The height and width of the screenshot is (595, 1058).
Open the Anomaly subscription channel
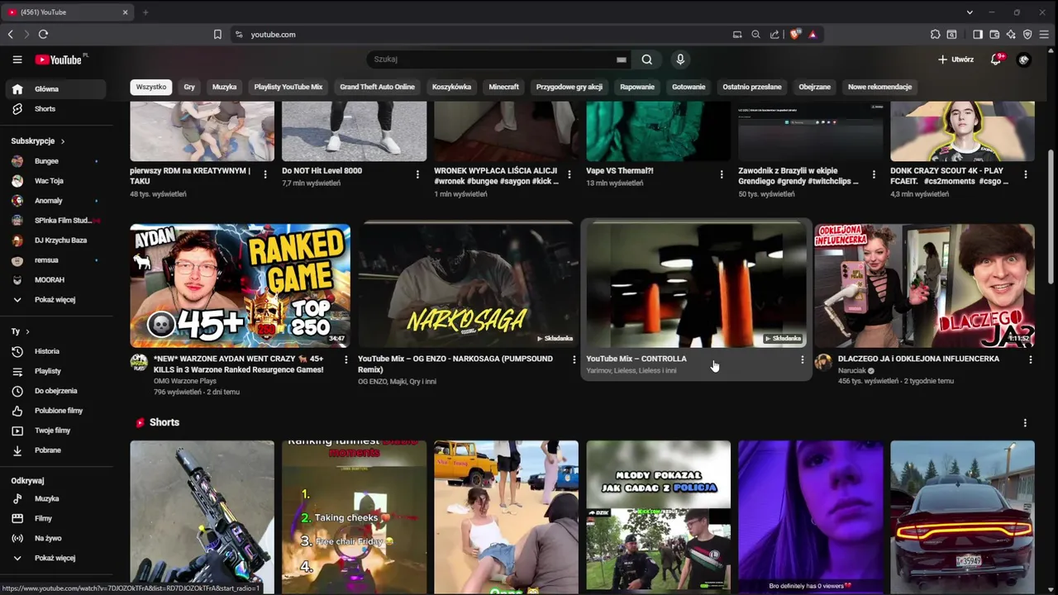56,201
